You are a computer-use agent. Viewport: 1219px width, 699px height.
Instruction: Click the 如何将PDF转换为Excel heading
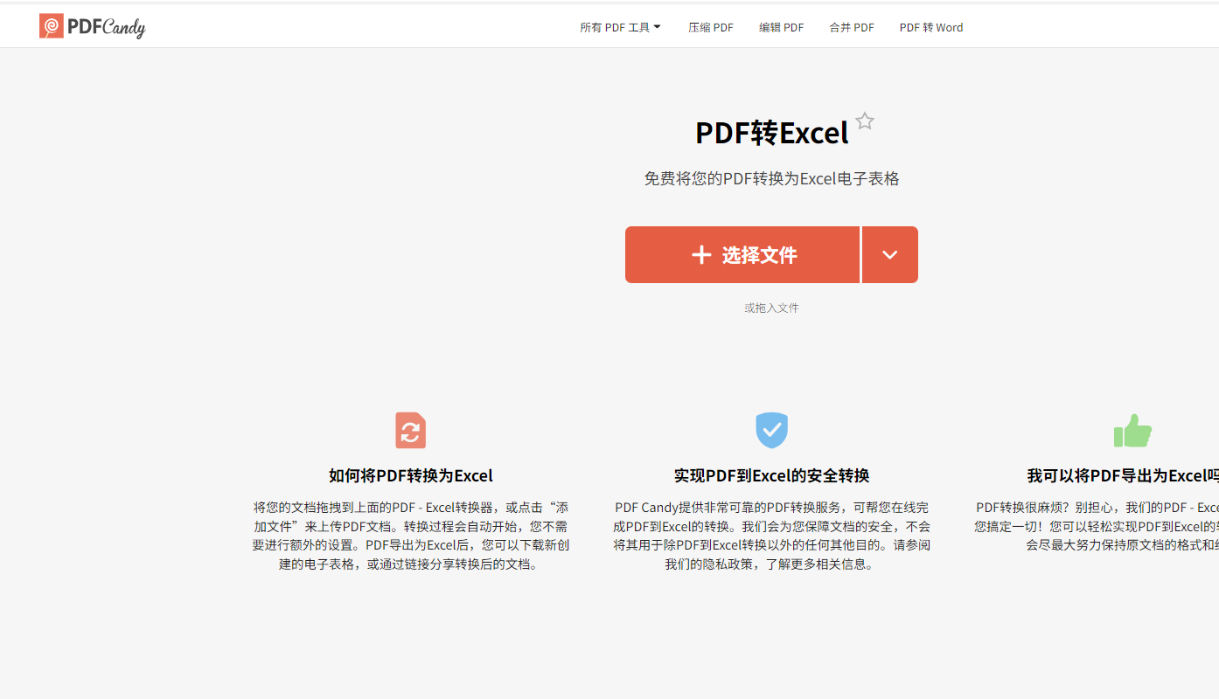click(410, 476)
